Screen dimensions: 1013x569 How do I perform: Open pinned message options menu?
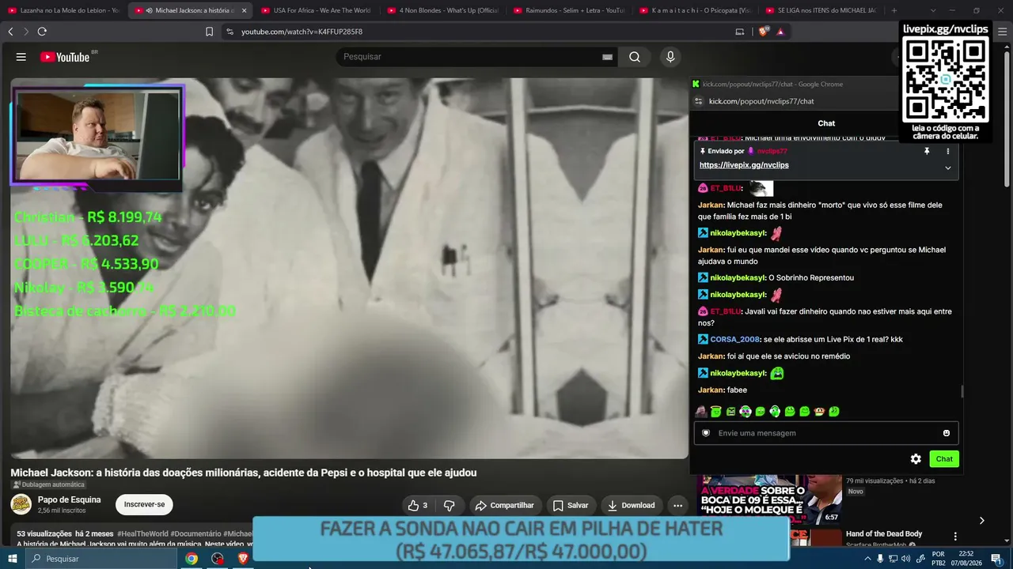pos(947,151)
